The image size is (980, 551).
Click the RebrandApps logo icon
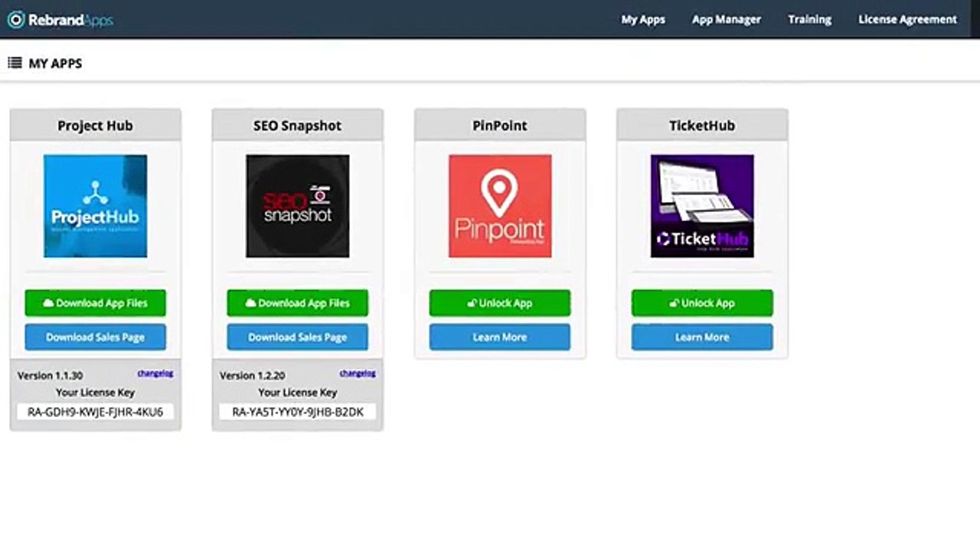tap(16, 20)
